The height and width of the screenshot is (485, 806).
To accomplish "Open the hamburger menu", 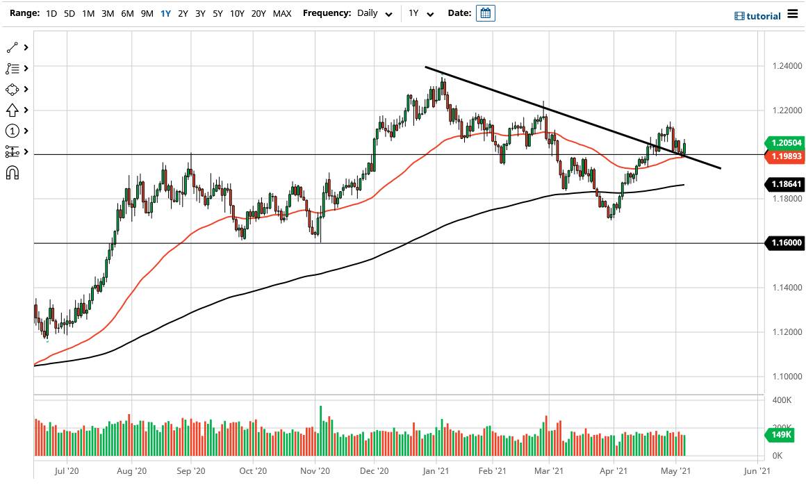I will [793, 14].
